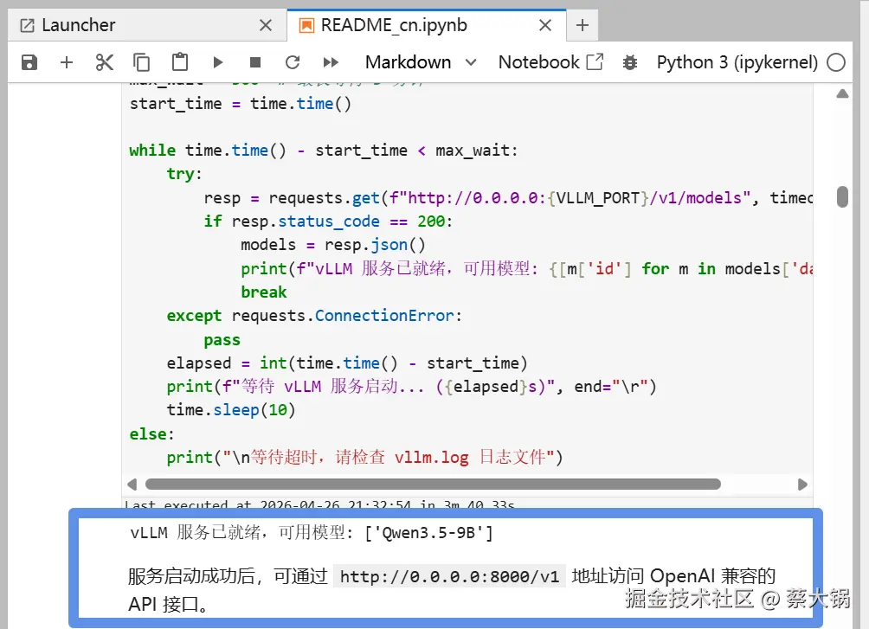
Task: Switch kernel via Python 3 (ipykernel)
Action: tap(737, 62)
